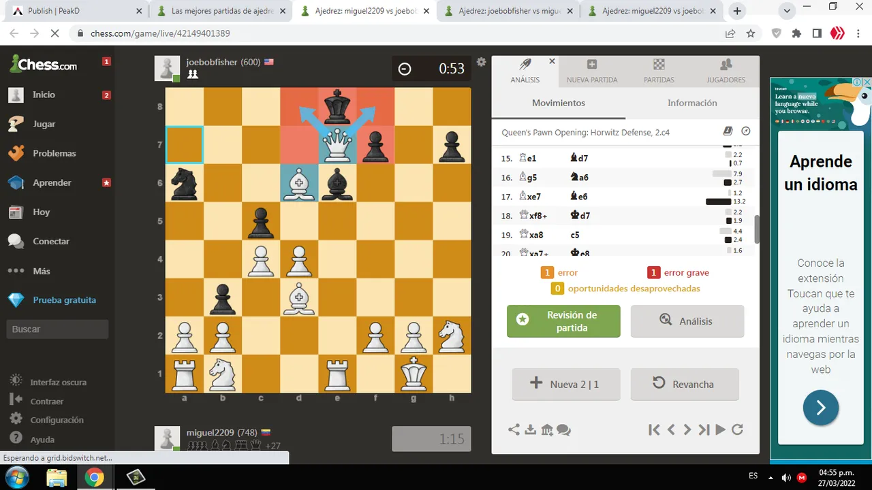Screen dimensions: 872x490
Task: Add game to library icon
Action: click(x=546, y=430)
